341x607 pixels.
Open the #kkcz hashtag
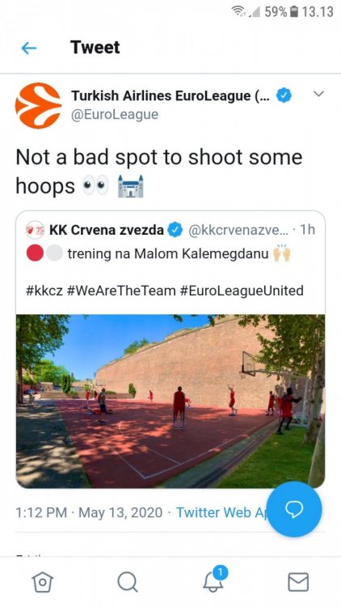point(44,291)
